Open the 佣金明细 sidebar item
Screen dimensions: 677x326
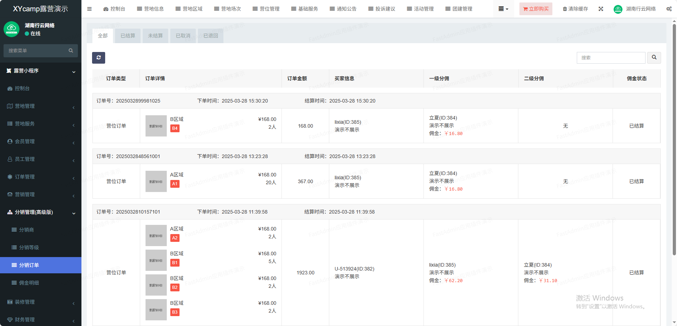point(29,283)
